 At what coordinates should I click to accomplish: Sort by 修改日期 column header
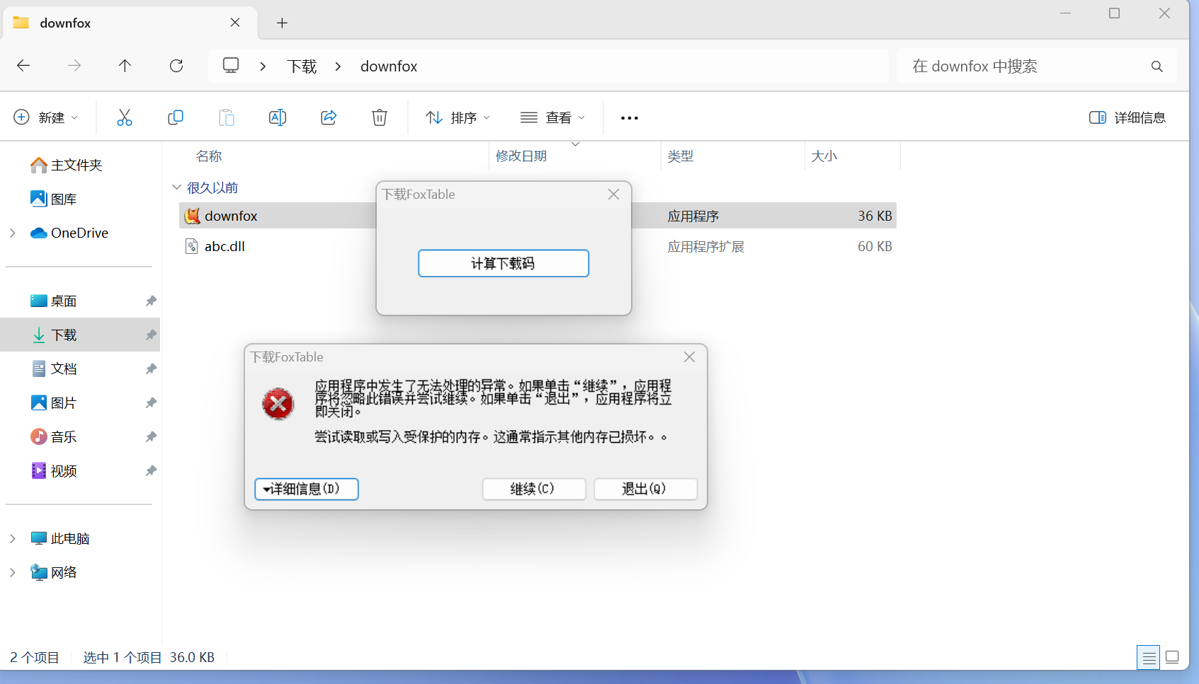[521, 156]
